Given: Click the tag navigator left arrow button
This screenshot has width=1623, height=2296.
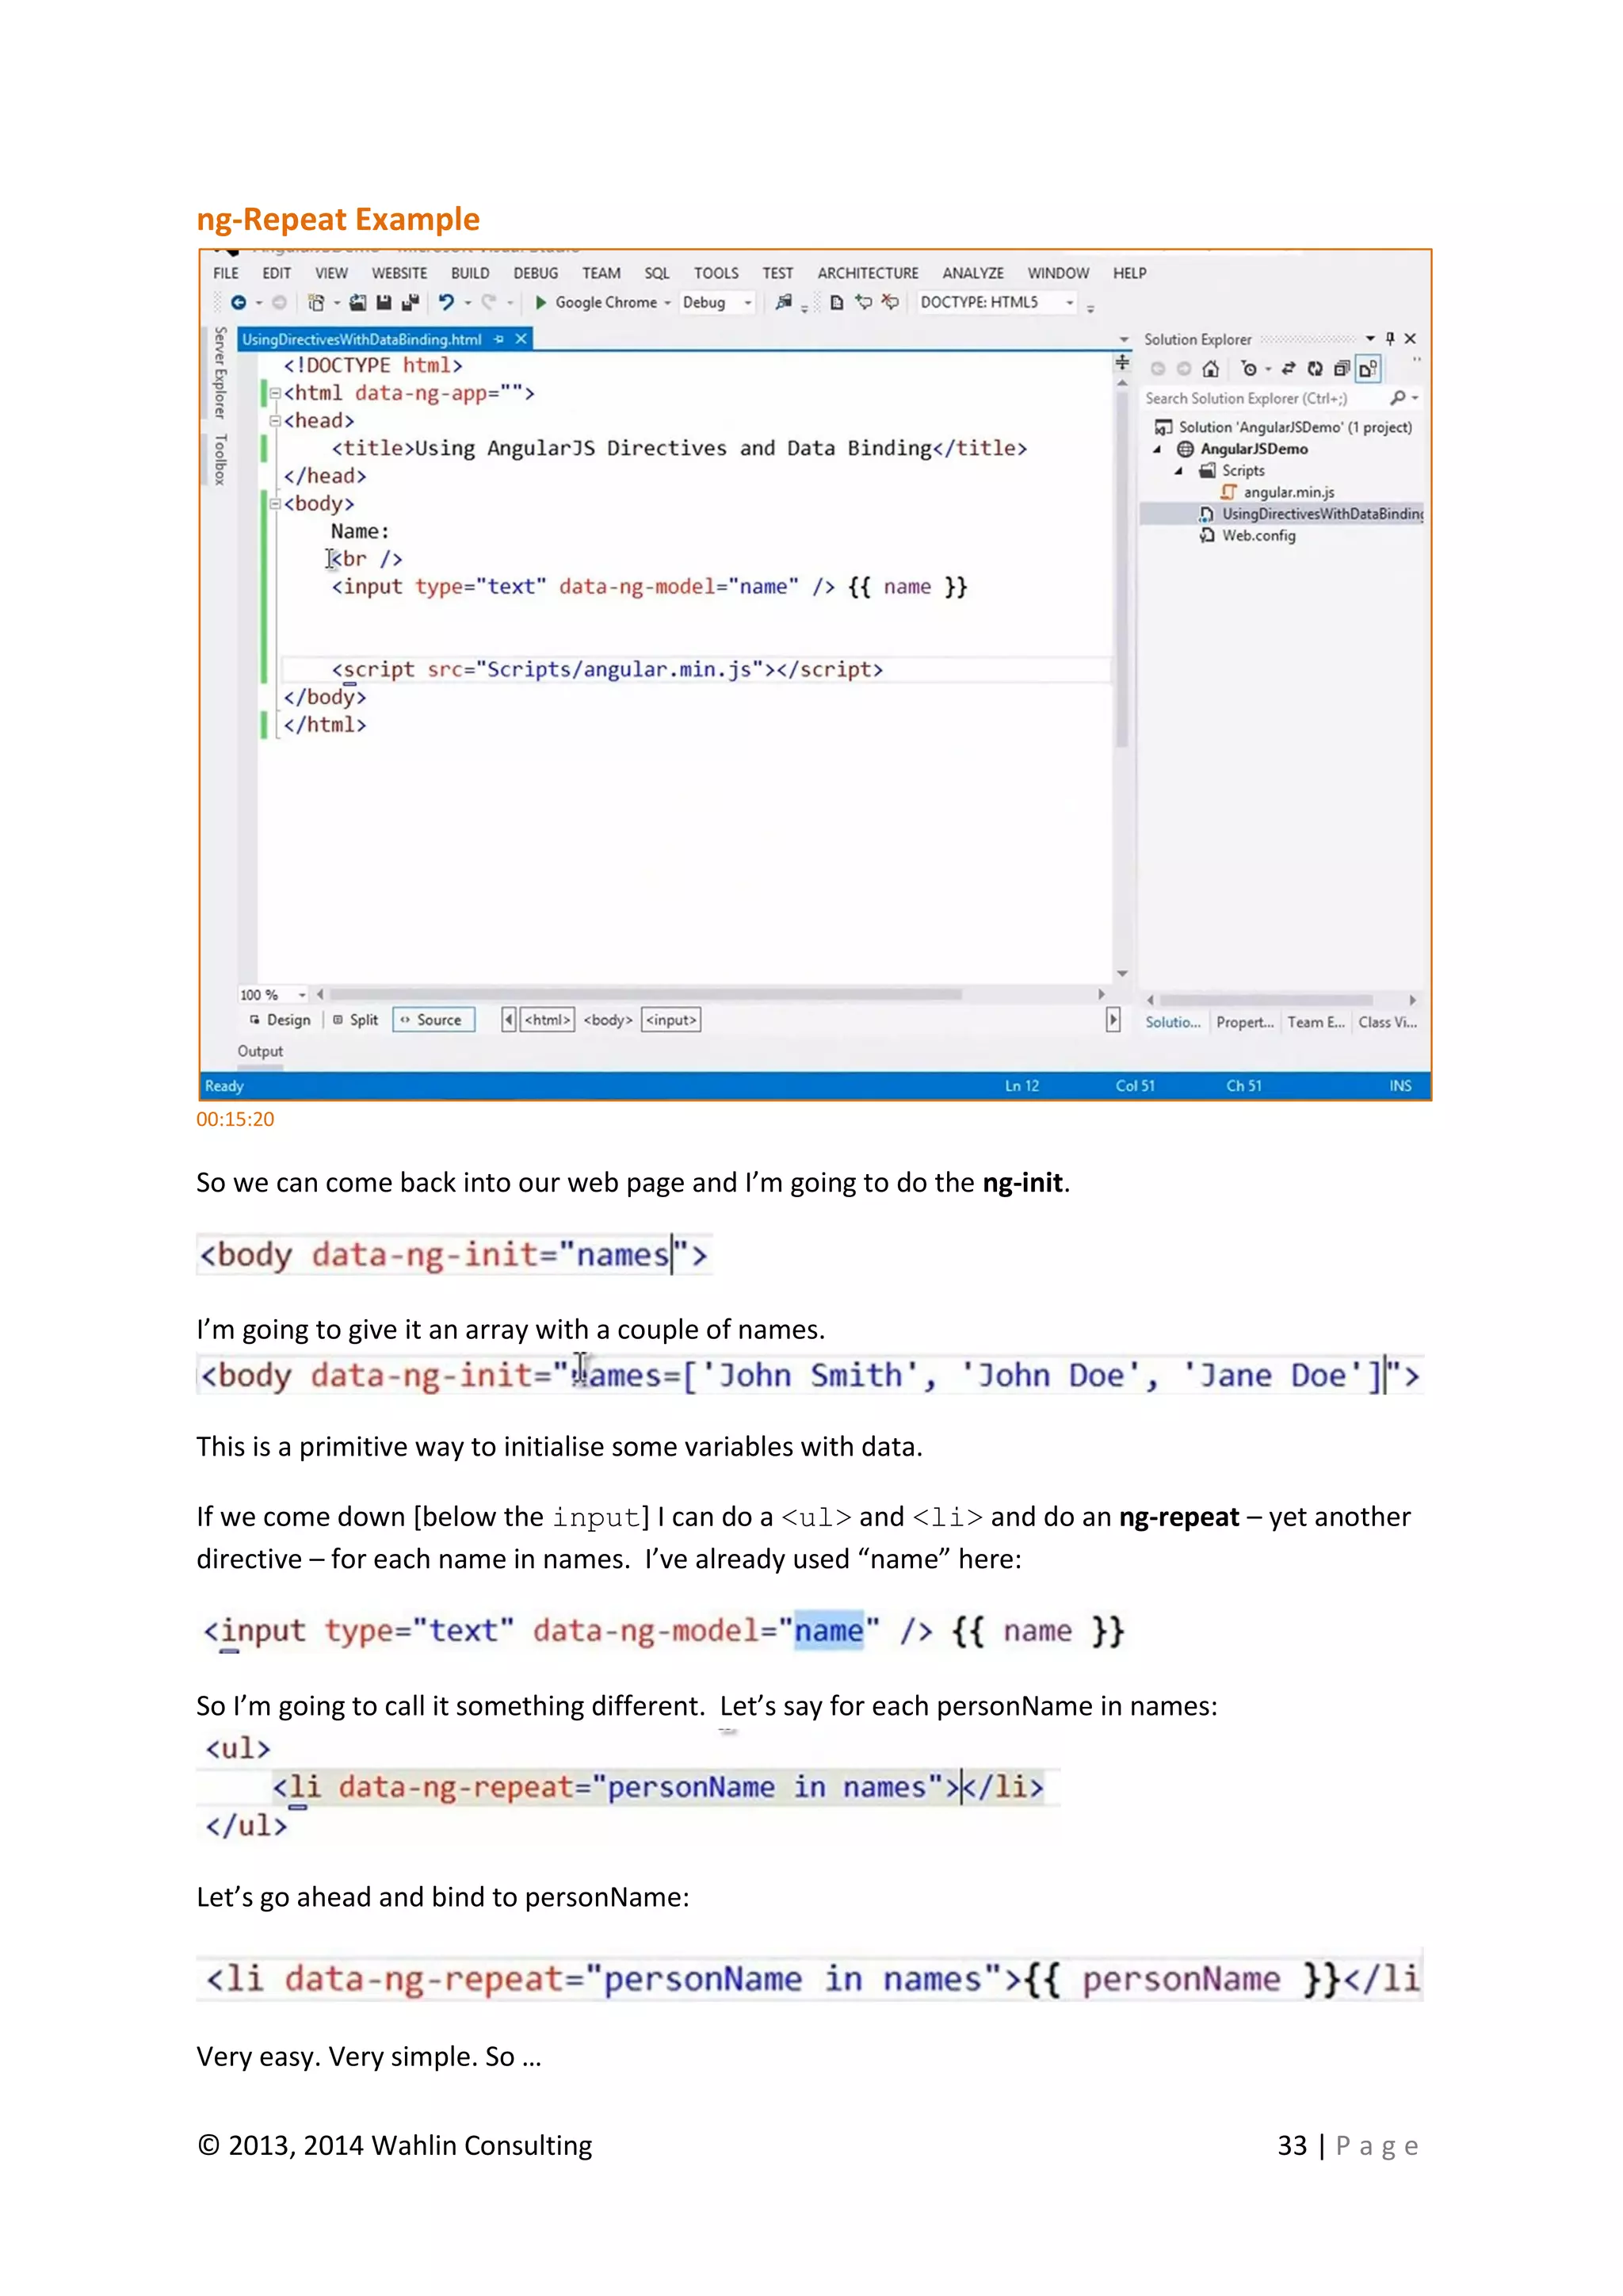Looking at the screenshot, I should [509, 1020].
